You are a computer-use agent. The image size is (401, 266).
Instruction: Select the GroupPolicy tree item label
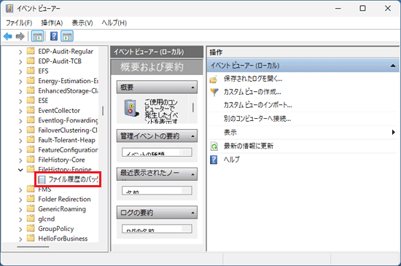tap(56, 229)
